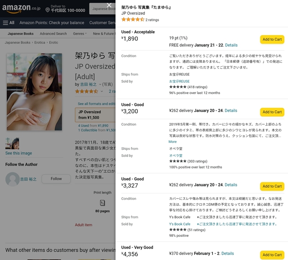
Task: Open New & Future releases nav item
Action: coord(104,34)
